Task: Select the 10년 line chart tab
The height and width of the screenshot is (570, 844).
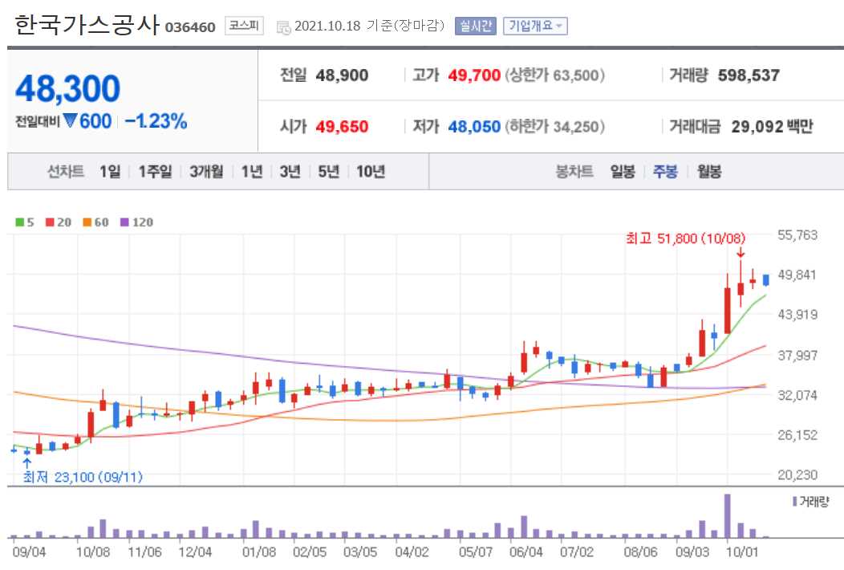Action: (x=371, y=171)
